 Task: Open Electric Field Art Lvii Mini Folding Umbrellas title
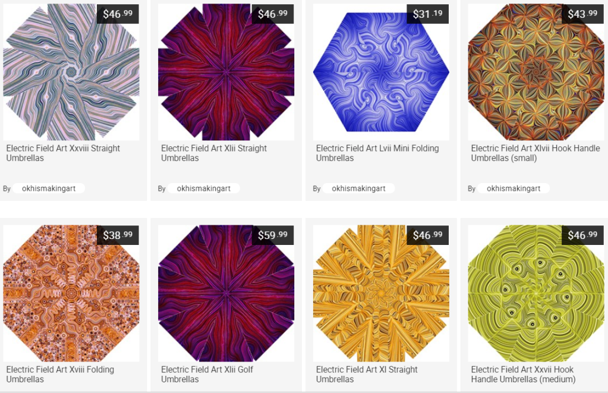click(377, 153)
